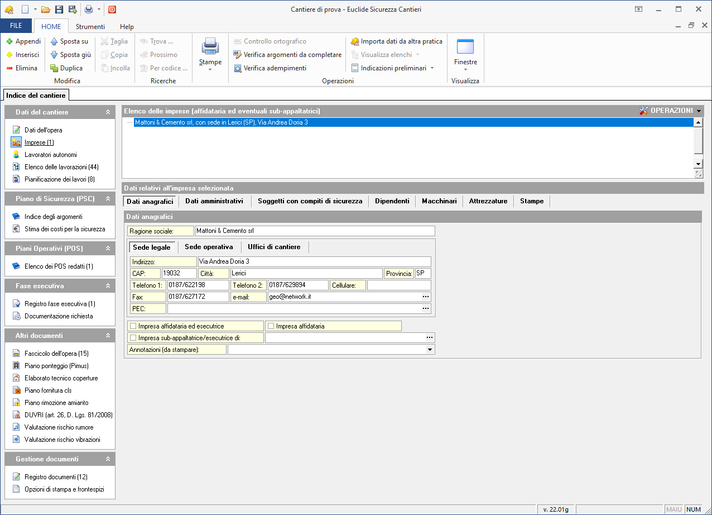Click the Duplica icon in Modifica group

54,68
